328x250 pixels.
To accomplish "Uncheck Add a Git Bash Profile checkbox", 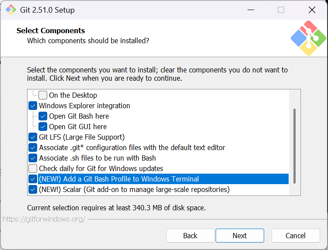I will point(33,179).
